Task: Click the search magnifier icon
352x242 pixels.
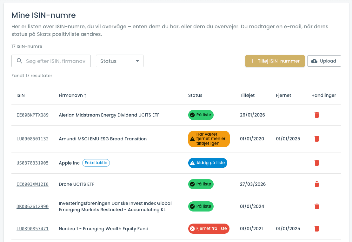Action: click(x=20, y=61)
